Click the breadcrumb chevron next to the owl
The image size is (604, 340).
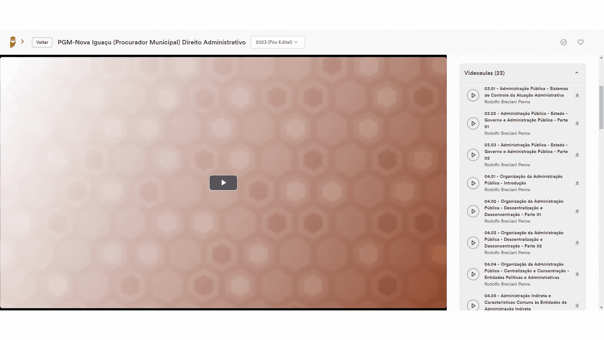(22, 41)
